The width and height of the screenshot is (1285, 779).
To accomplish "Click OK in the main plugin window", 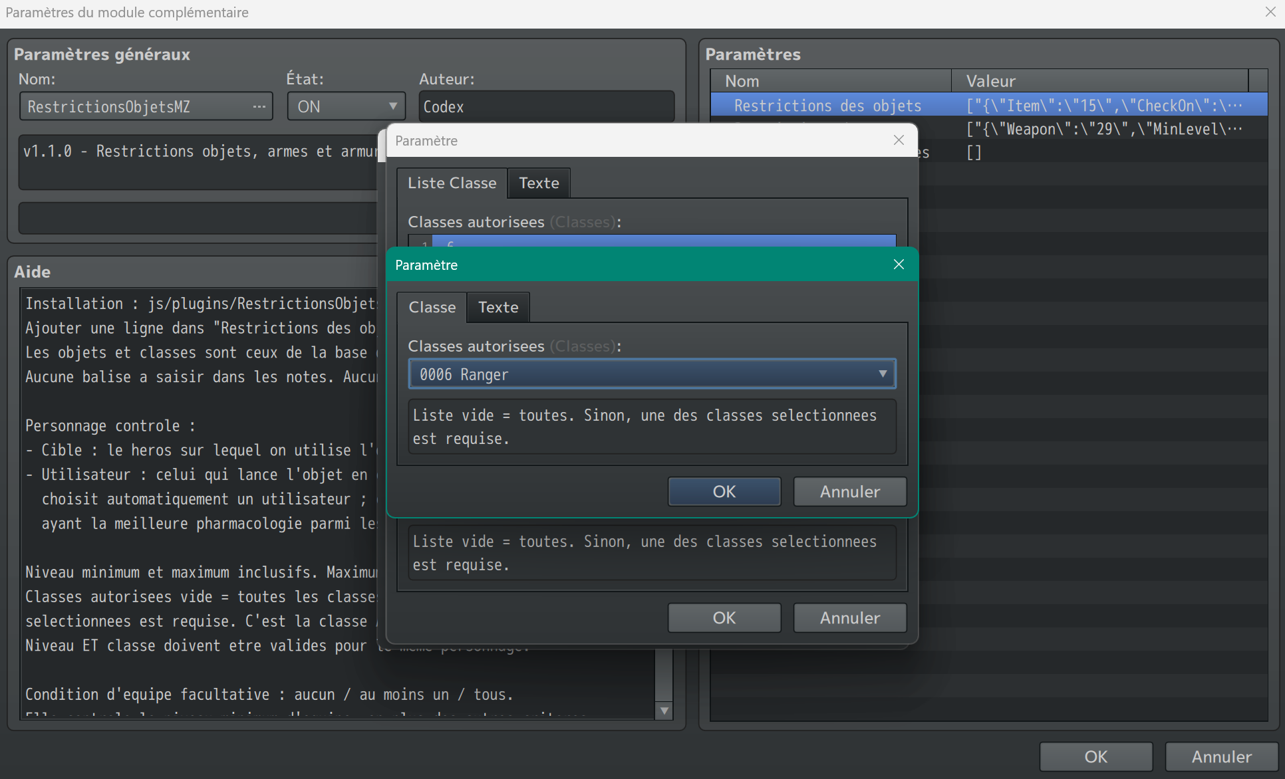I will click(1096, 756).
